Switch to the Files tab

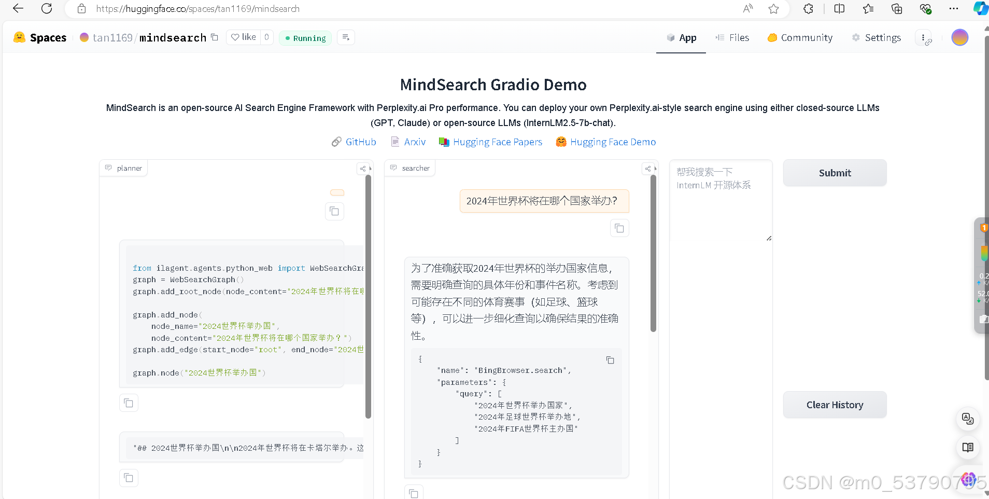point(732,37)
